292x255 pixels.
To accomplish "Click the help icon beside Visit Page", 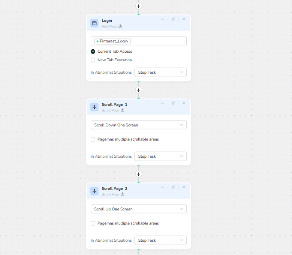I will pyautogui.click(x=120, y=26).
